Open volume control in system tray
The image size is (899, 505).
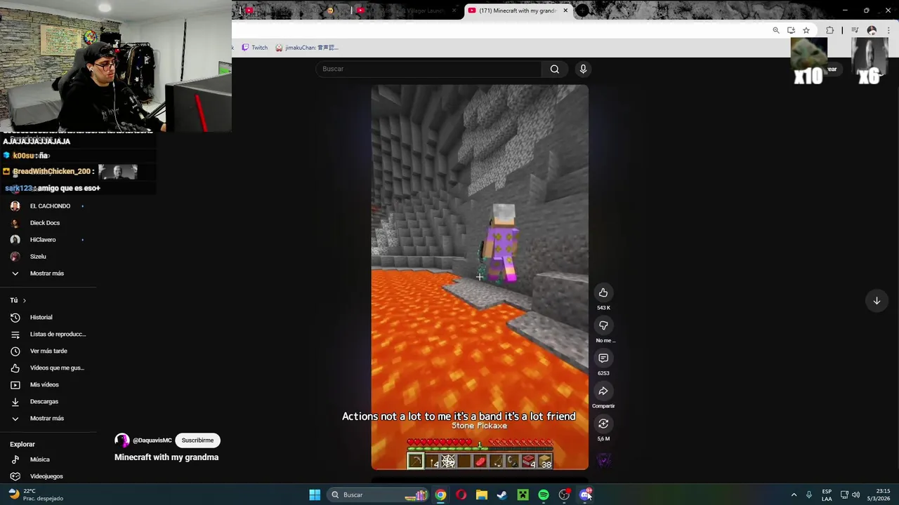pos(855,494)
